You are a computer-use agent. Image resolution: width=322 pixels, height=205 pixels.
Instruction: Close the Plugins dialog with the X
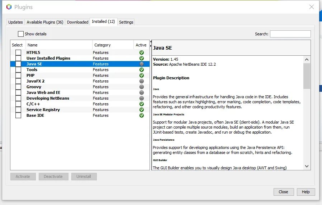pos(312,7)
